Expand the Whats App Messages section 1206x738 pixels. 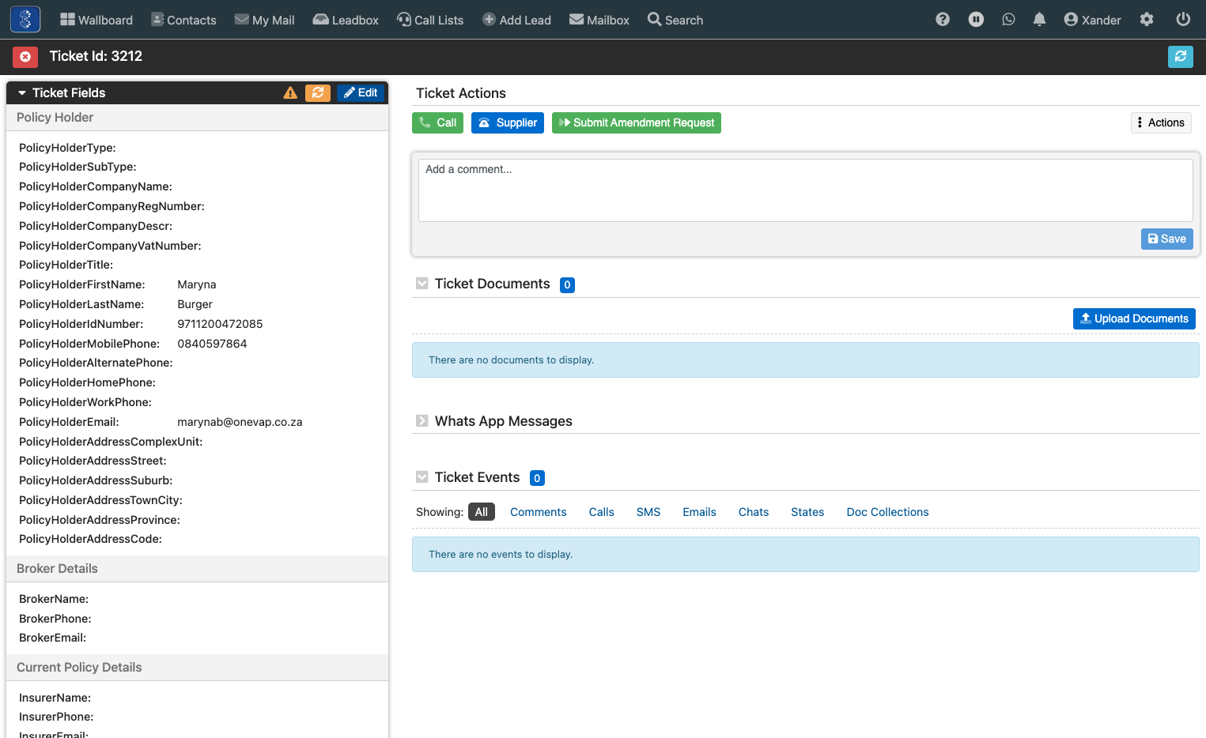[x=422, y=421]
